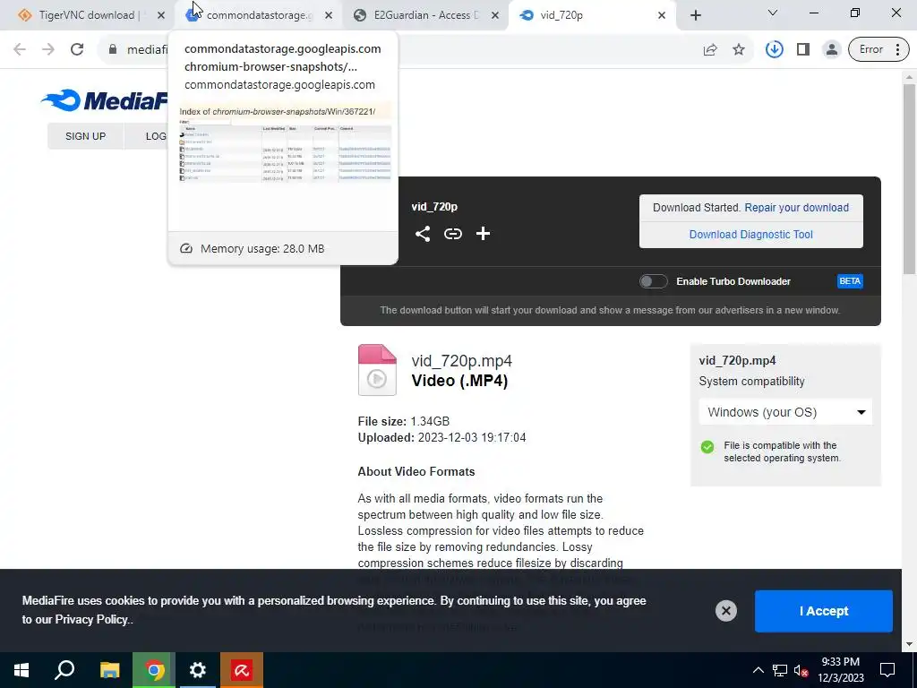This screenshot has width=917, height=688.
Task: Open the notification center icon
Action: point(887,670)
